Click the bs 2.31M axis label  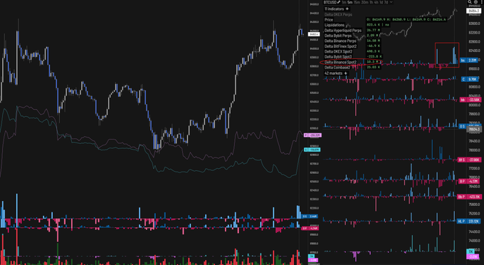pos(468,61)
